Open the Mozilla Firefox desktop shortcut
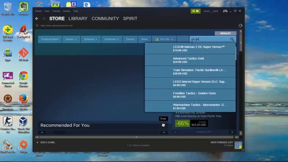 pyautogui.click(x=23, y=102)
